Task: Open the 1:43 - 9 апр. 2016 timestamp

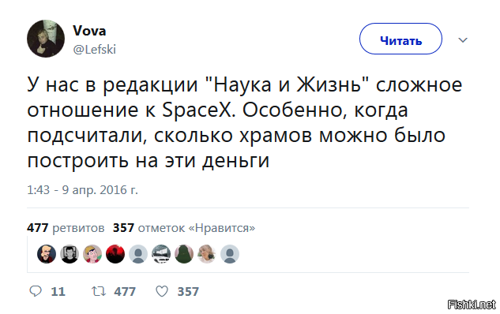Action: 82,190
